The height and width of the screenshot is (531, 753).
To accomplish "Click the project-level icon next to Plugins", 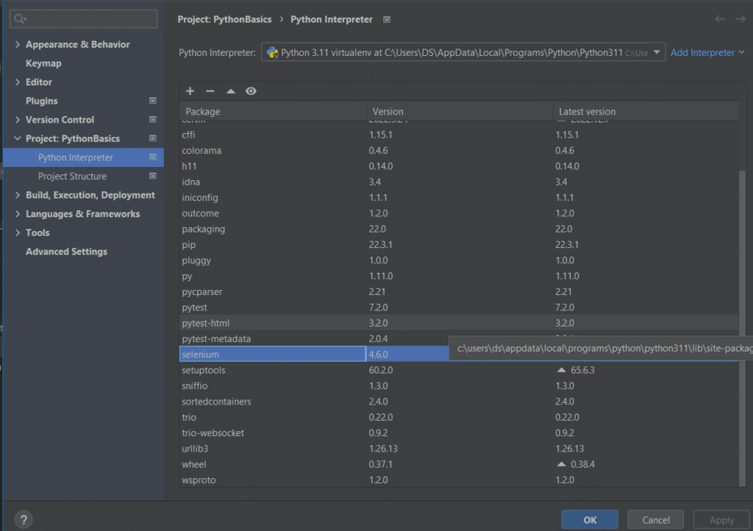I will point(153,101).
